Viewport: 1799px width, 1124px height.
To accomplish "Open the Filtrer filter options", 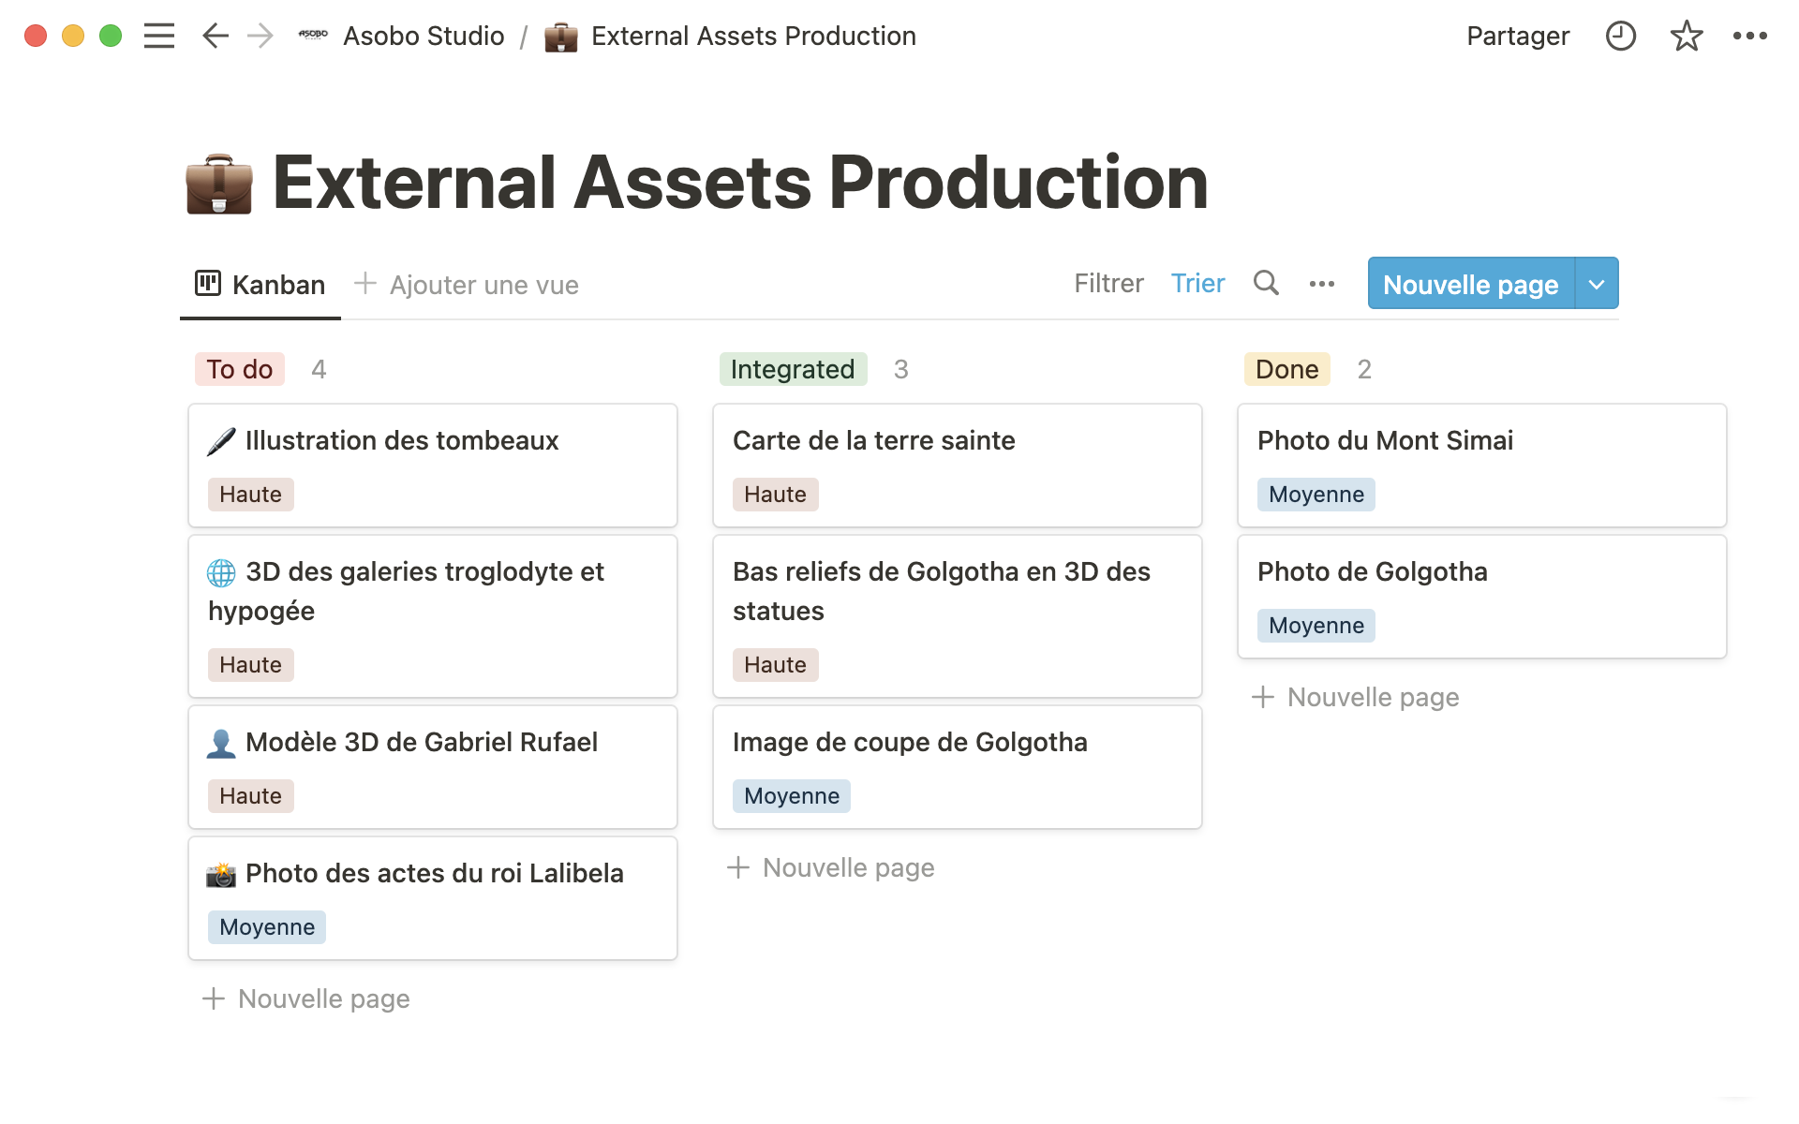I will [x=1108, y=284].
